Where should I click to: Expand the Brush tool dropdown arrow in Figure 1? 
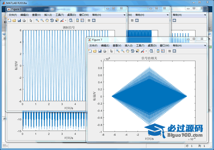click(x=65, y=20)
